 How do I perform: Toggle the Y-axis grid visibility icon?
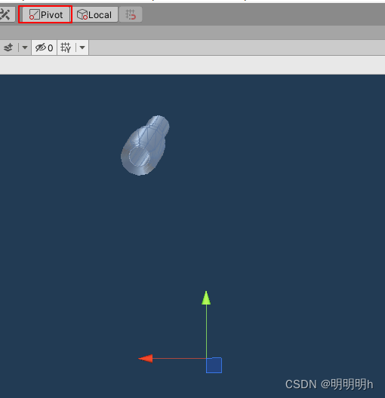tap(66, 47)
